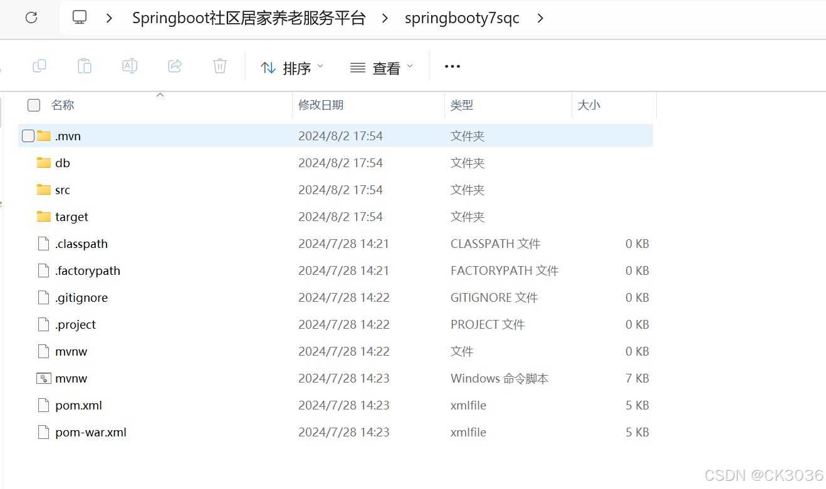Click the .mvn folder name

[68, 136]
